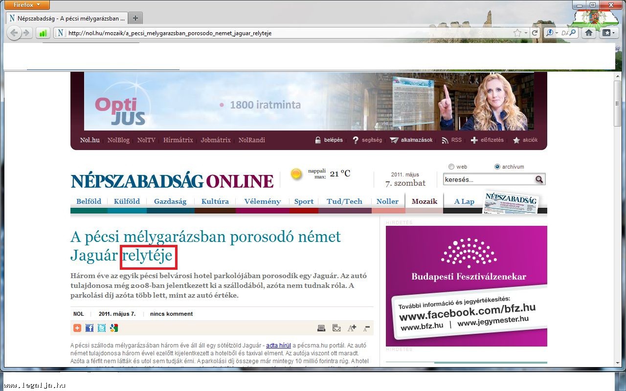
Task: Share the article on Facebook
Action: [89, 328]
